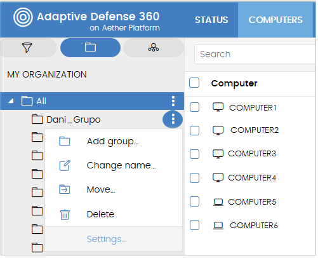318x258 pixels.
Task: Open COMPUTER3 details by its name
Action: point(252,154)
